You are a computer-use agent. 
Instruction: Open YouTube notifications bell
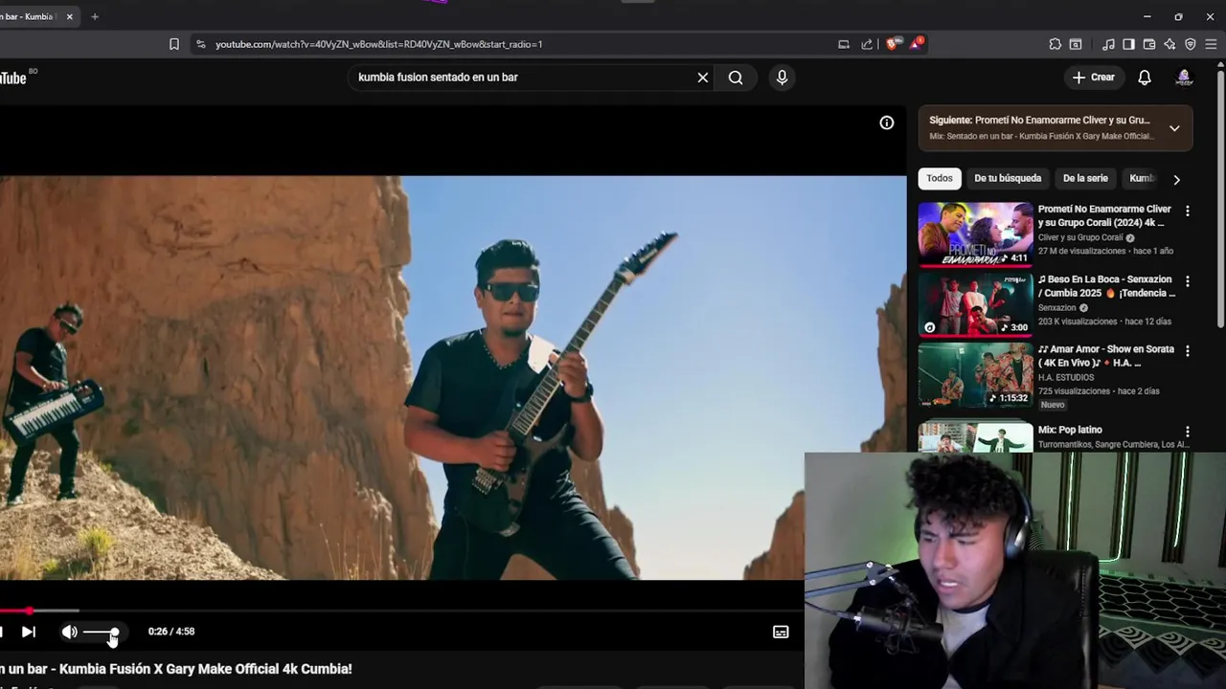(1145, 78)
